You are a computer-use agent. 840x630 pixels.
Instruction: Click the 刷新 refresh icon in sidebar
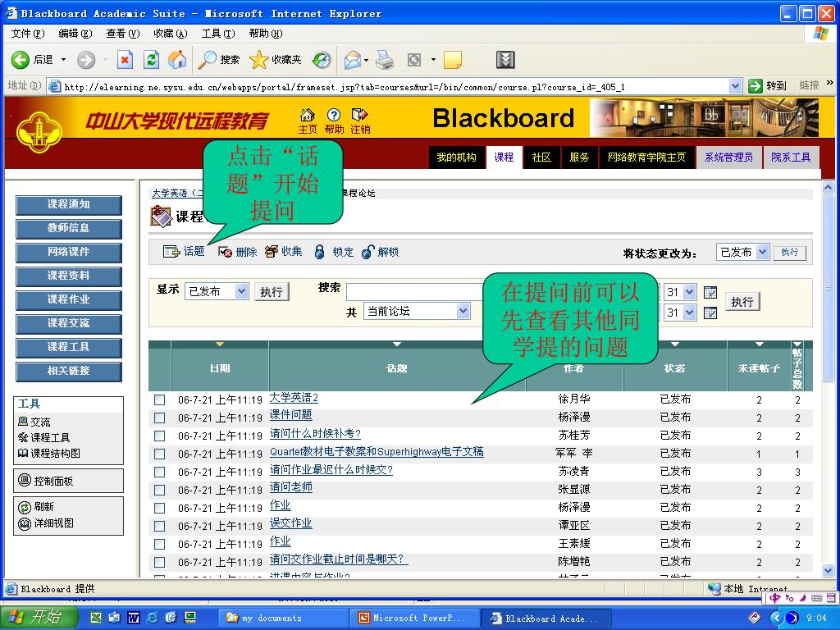(25, 507)
